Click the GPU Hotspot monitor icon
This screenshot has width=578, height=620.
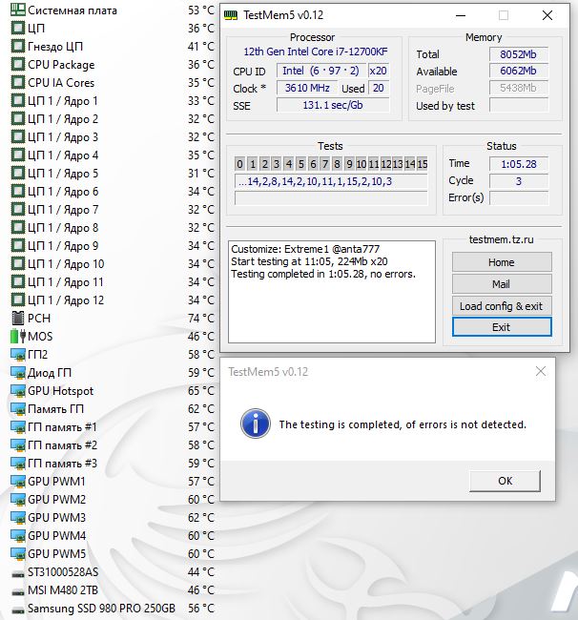point(18,391)
